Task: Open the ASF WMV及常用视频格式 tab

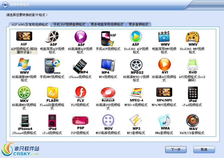Action: pos(30,24)
